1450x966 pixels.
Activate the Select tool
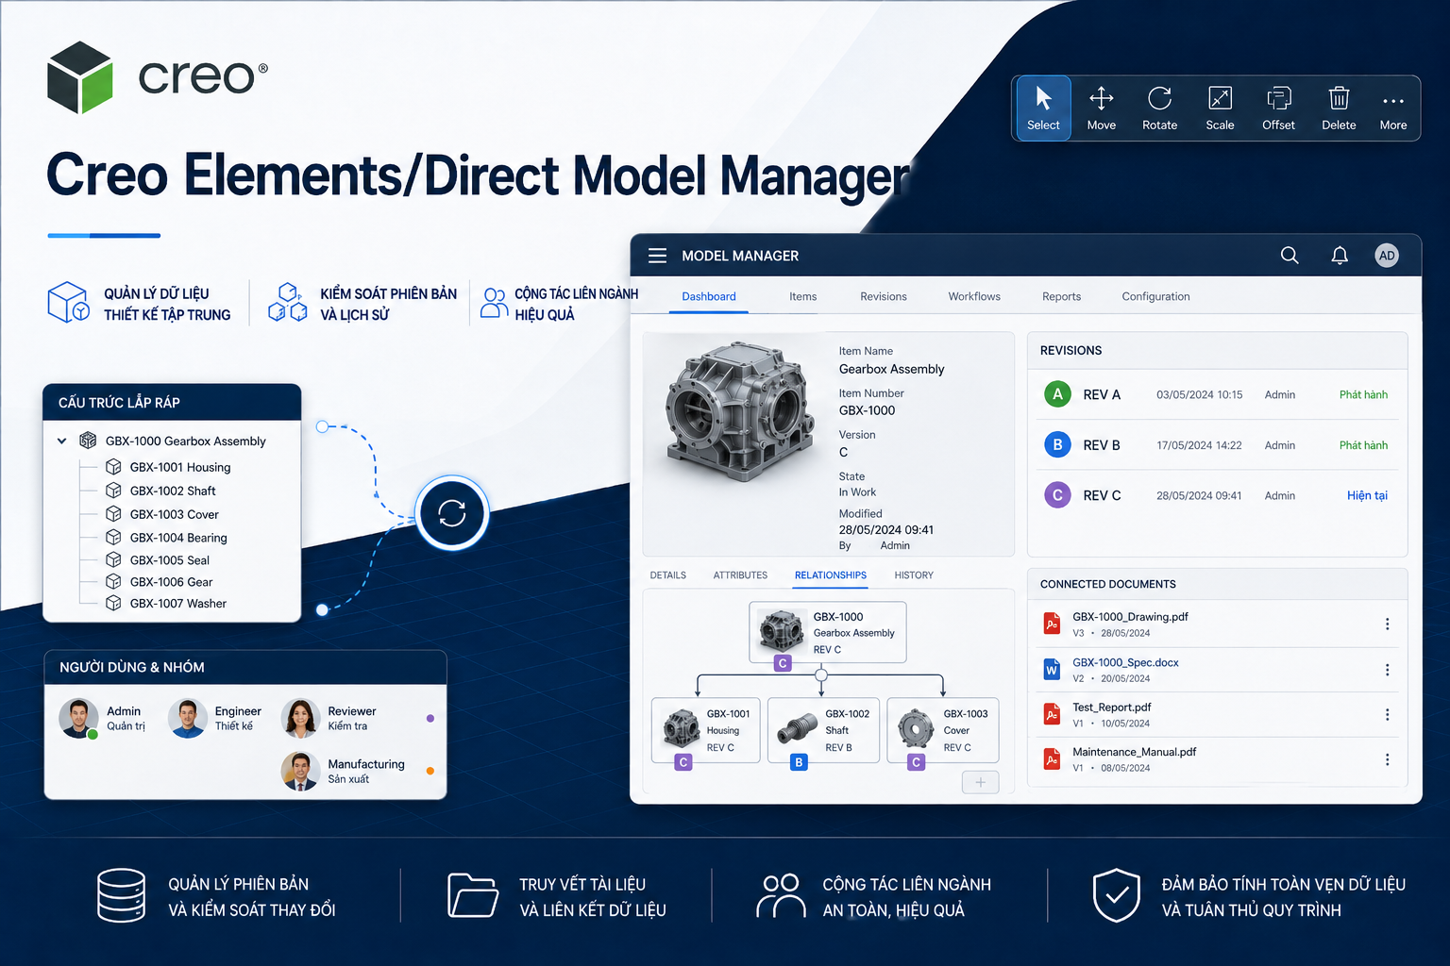pyautogui.click(x=1043, y=108)
